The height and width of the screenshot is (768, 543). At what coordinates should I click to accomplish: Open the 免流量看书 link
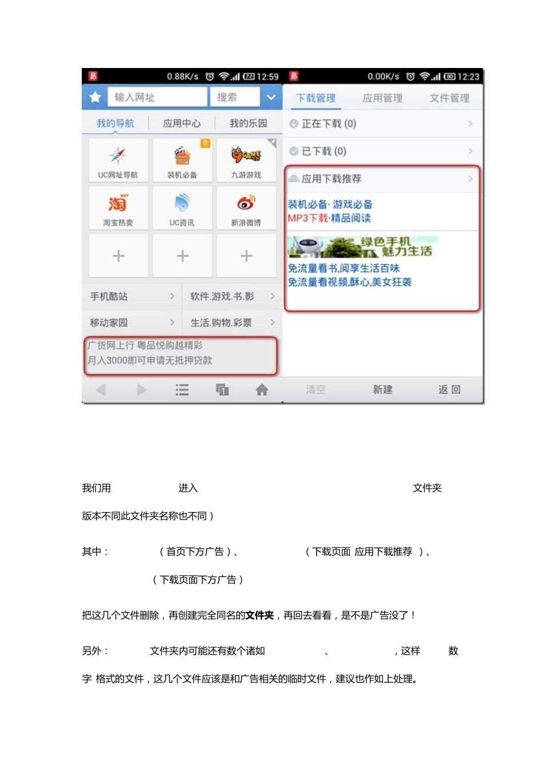[344, 268]
